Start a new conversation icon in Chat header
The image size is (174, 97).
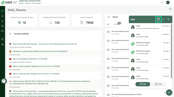coord(158,19)
